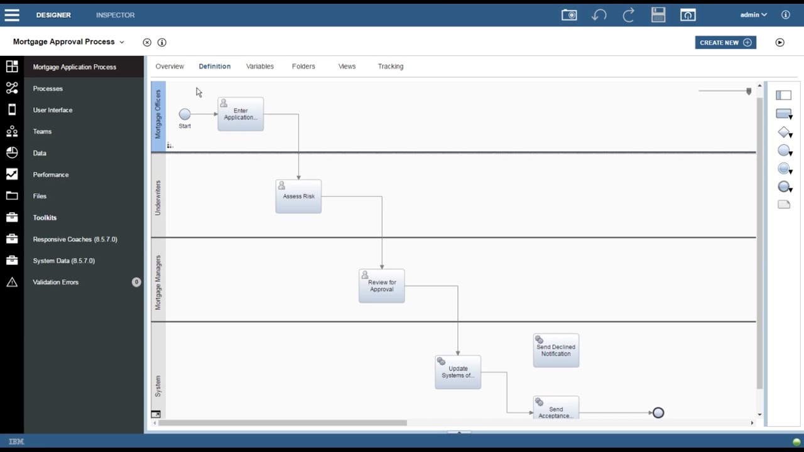The width and height of the screenshot is (804, 452).
Task: Select the Underwriters lane header
Action: [158, 195]
